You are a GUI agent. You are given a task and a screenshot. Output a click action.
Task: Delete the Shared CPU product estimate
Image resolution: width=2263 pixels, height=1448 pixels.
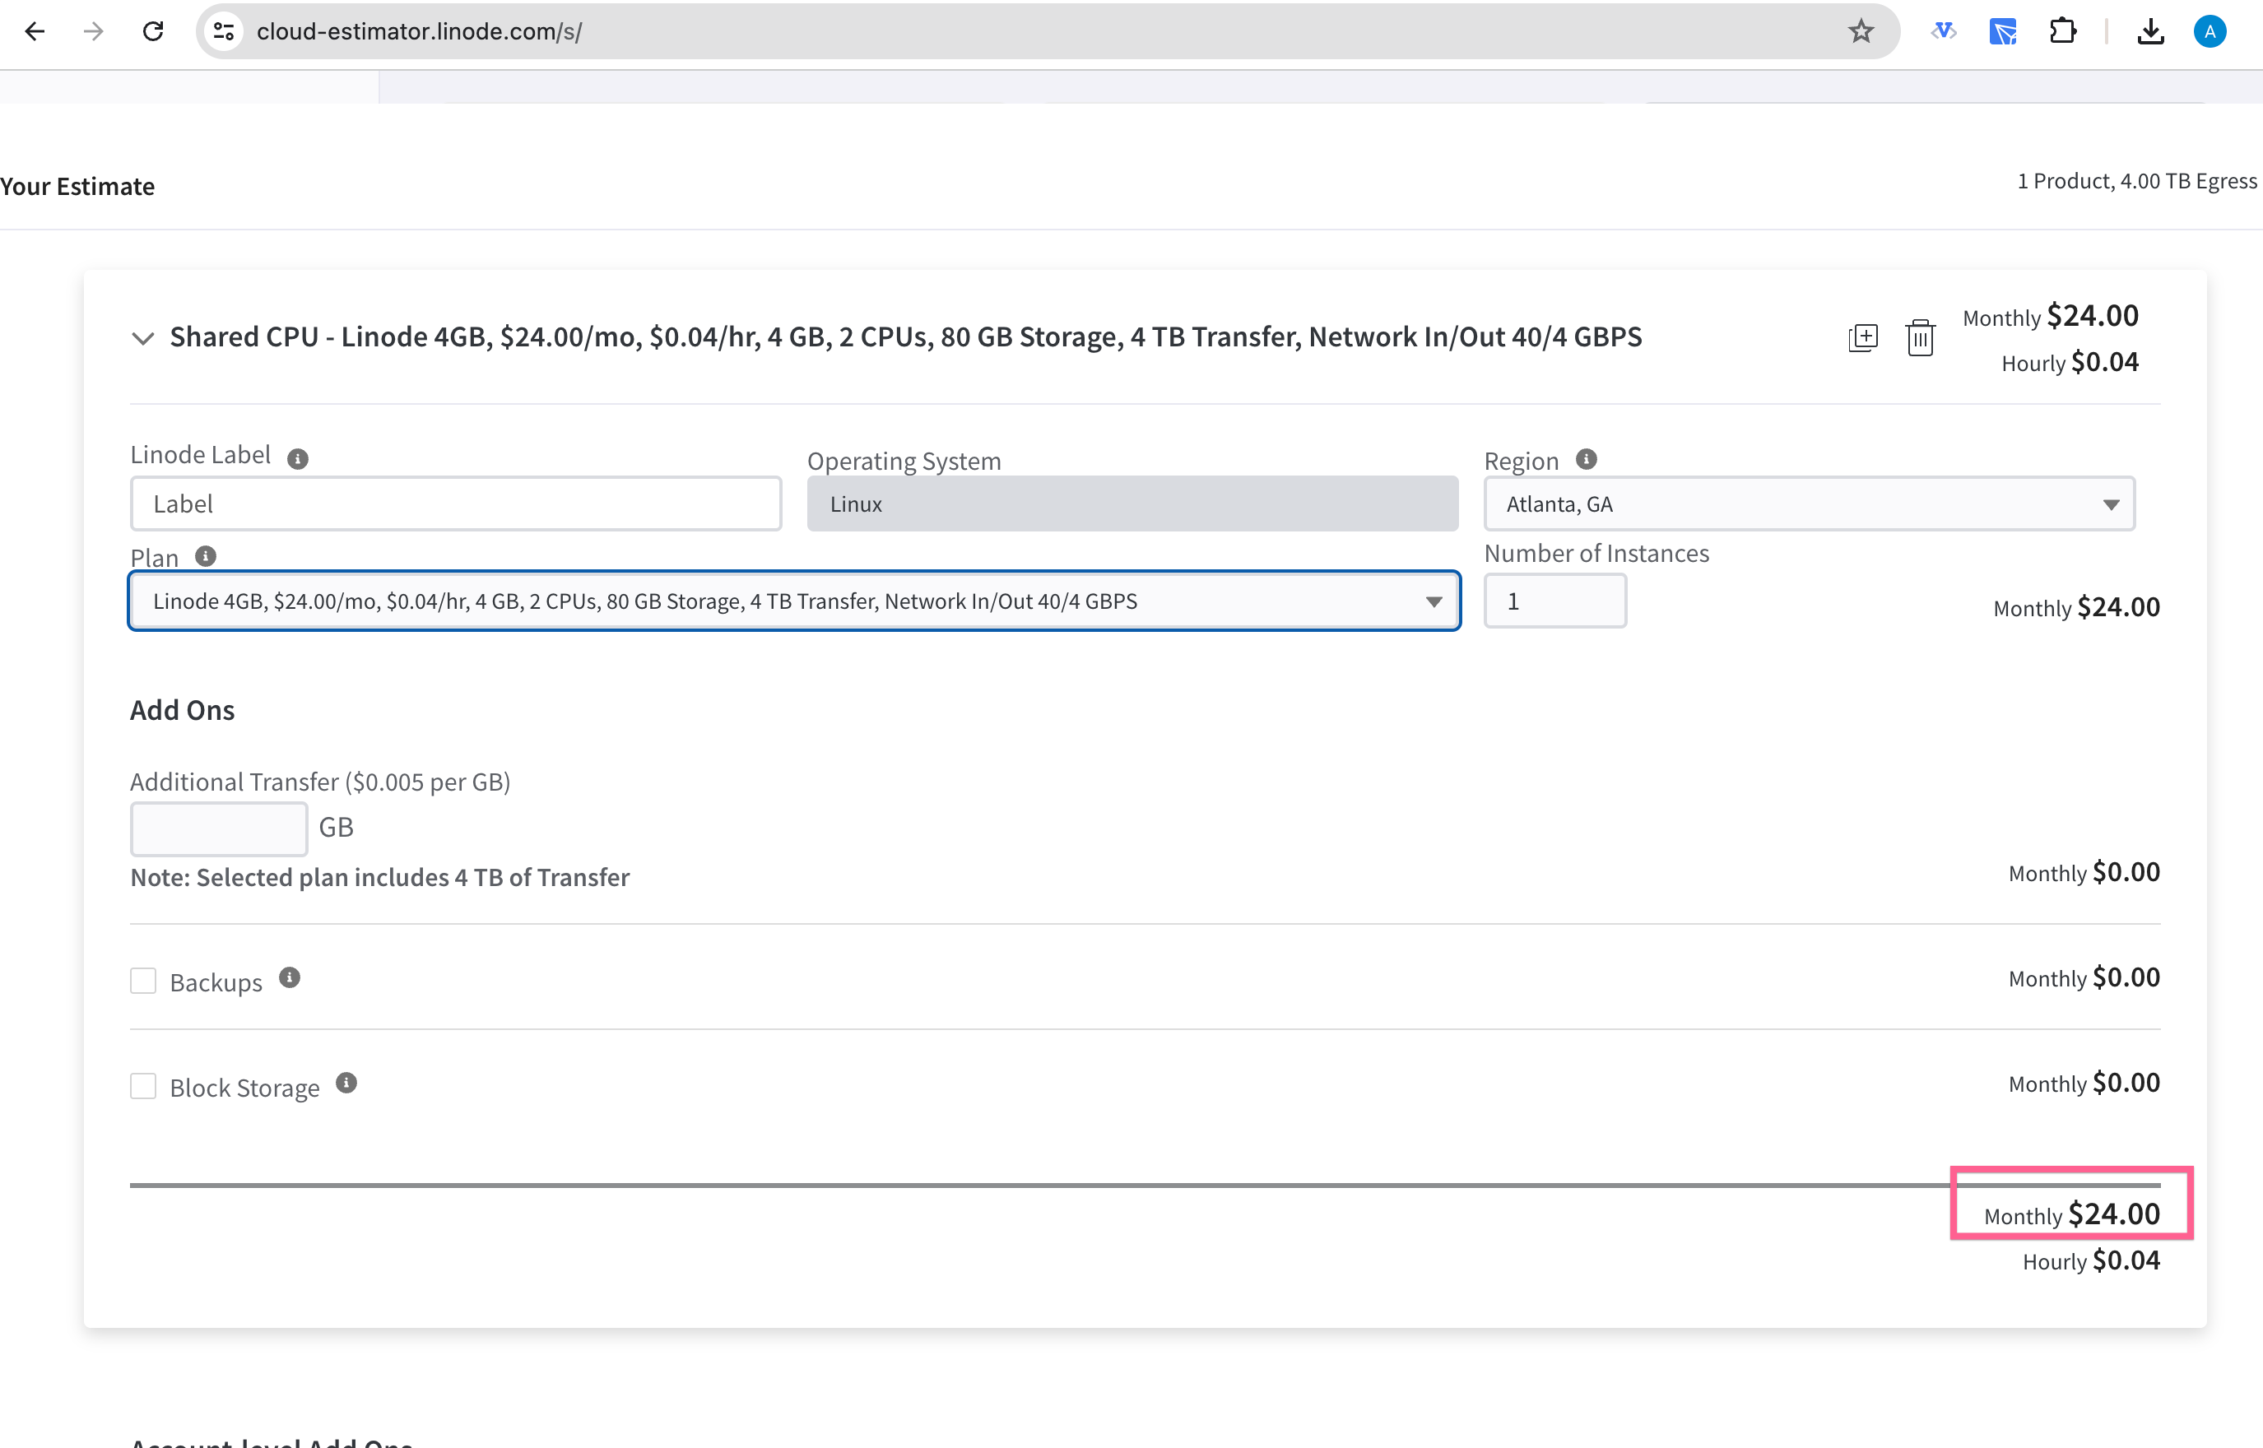pyautogui.click(x=1921, y=336)
